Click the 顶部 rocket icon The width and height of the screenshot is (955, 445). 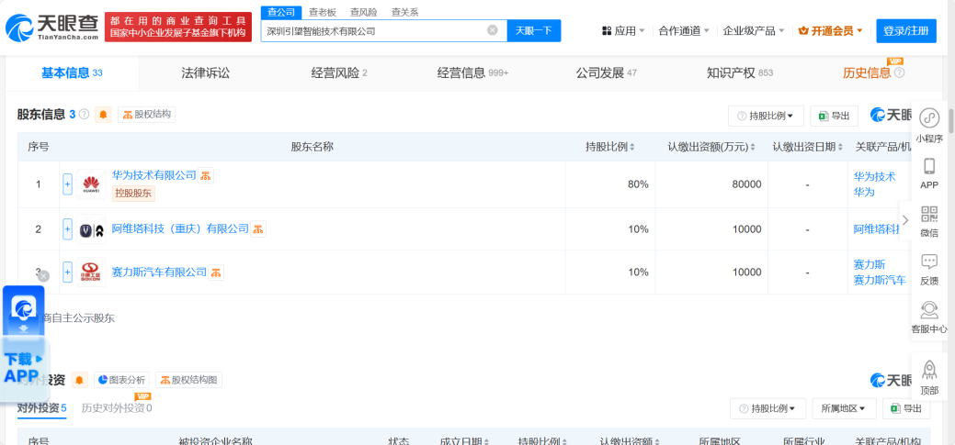928,370
